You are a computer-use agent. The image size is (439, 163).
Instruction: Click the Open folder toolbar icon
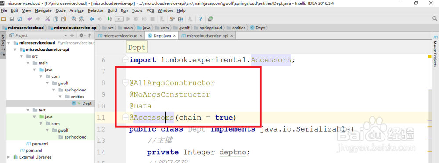pyautogui.click(x=4, y=19)
